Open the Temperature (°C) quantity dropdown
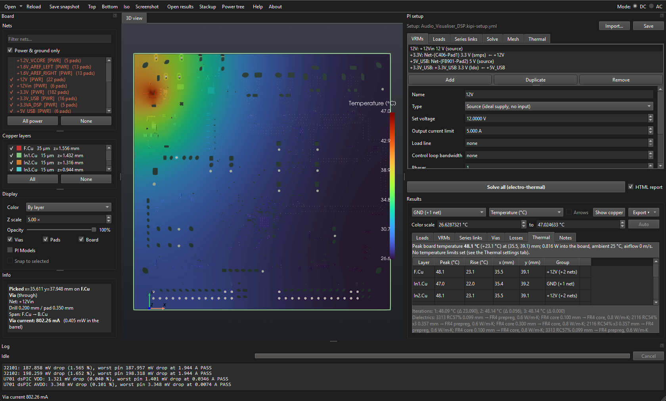This screenshot has height=401, width=666. click(x=526, y=213)
